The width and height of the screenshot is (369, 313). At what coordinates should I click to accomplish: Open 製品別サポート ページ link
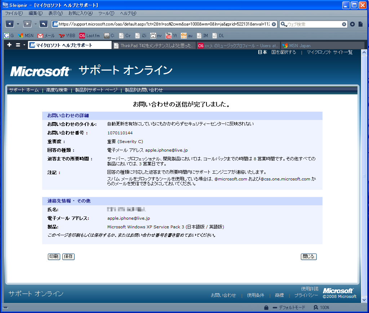pos(96,90)
